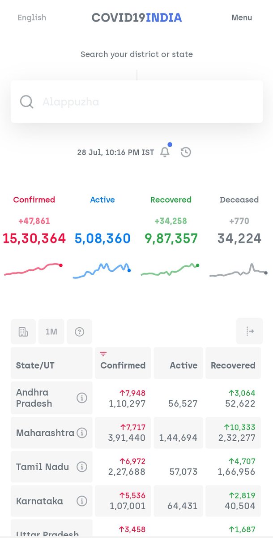
Task: Click the search magnifier icon
Action: 27,102
